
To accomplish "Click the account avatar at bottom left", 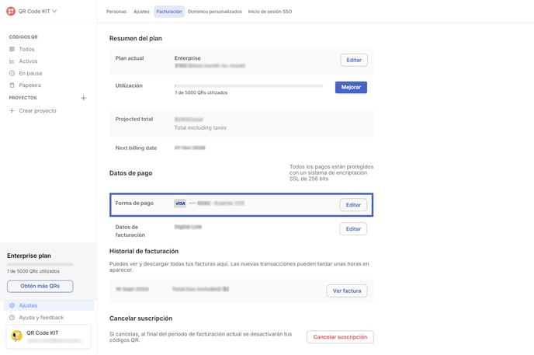I will (16, 336).
